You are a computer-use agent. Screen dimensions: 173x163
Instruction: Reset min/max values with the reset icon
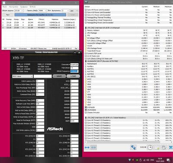164,147
